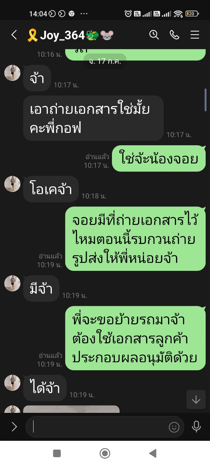210x466 pixels.
Task: Tap the partially visible image message
Action: click(x=71, y=409)
